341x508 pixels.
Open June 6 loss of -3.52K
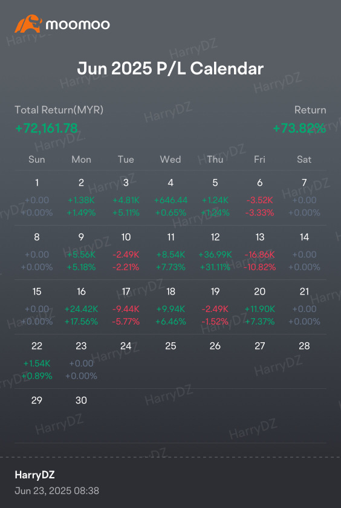[x=260, y=198]
